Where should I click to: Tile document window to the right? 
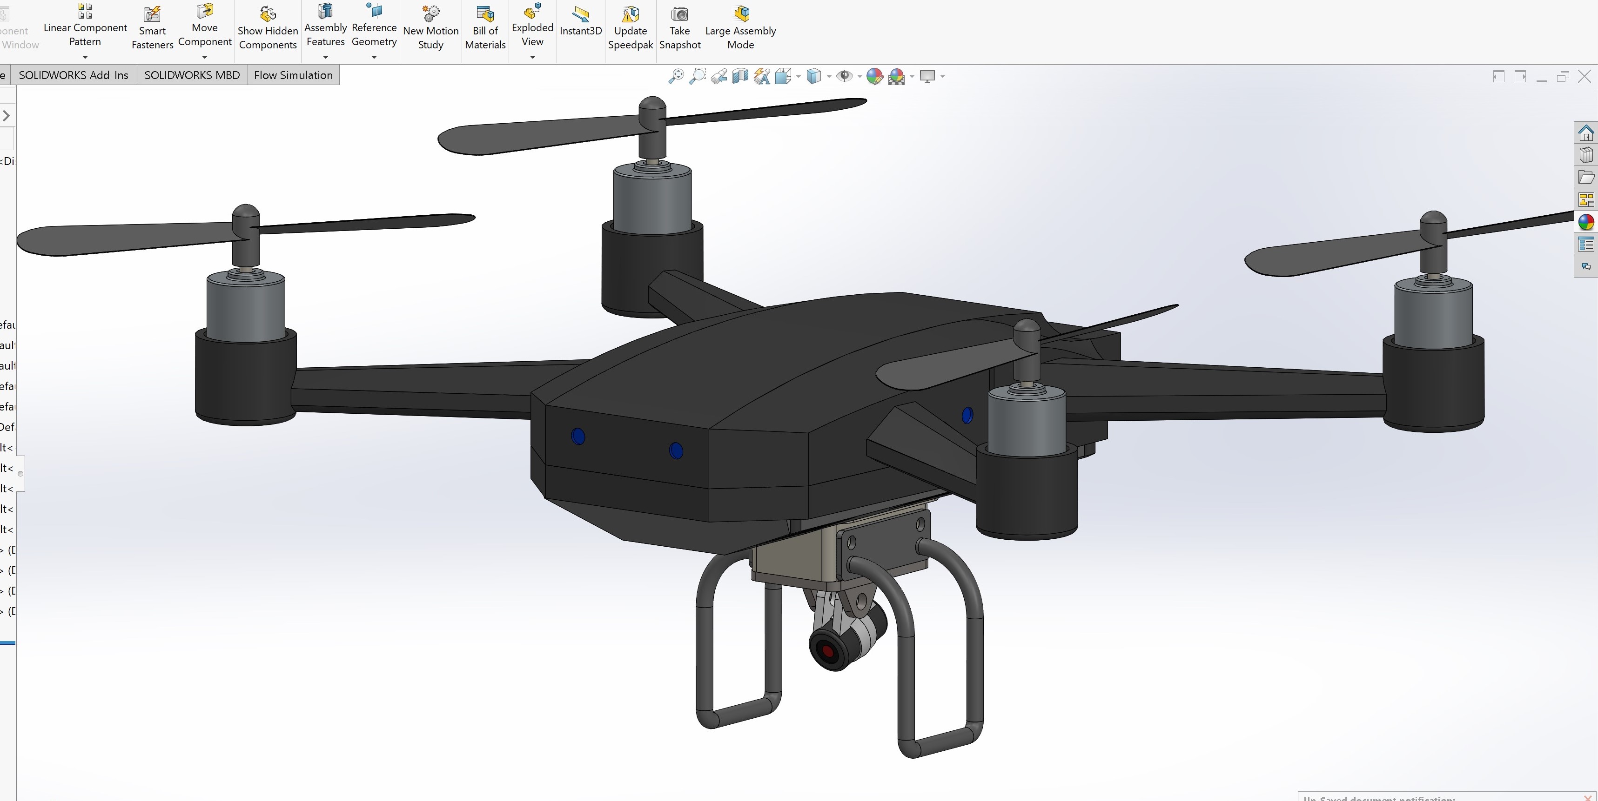[1520, 76]
